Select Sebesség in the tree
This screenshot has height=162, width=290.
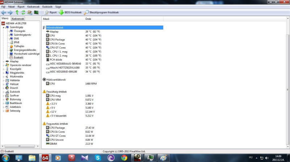point(15,111)
